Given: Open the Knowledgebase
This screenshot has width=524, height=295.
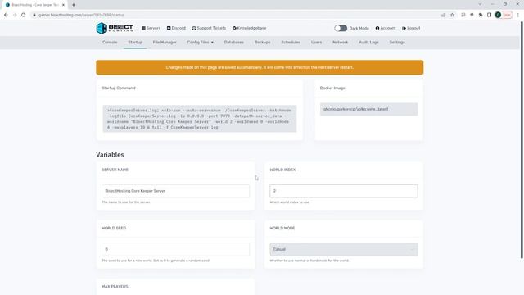Looking at the screenshot, I should click(249, 28).
